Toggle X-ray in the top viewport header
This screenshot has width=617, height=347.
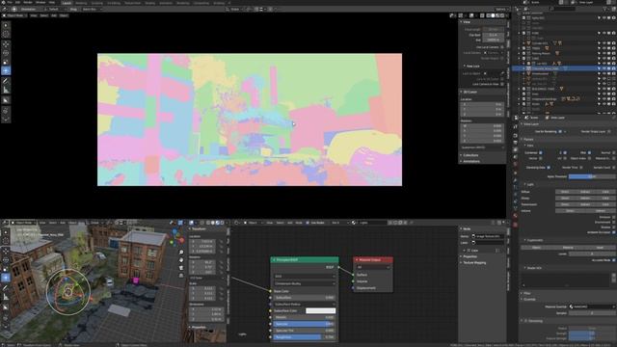(482, 15)
